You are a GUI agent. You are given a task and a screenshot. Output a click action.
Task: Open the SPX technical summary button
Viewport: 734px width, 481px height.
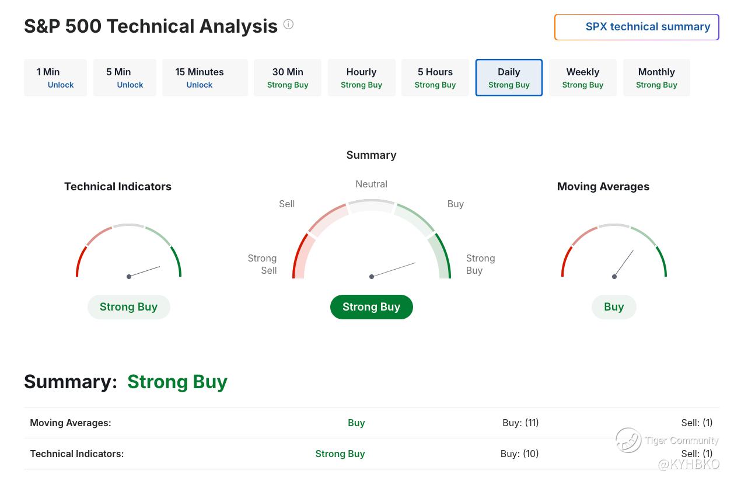[637, 27]
